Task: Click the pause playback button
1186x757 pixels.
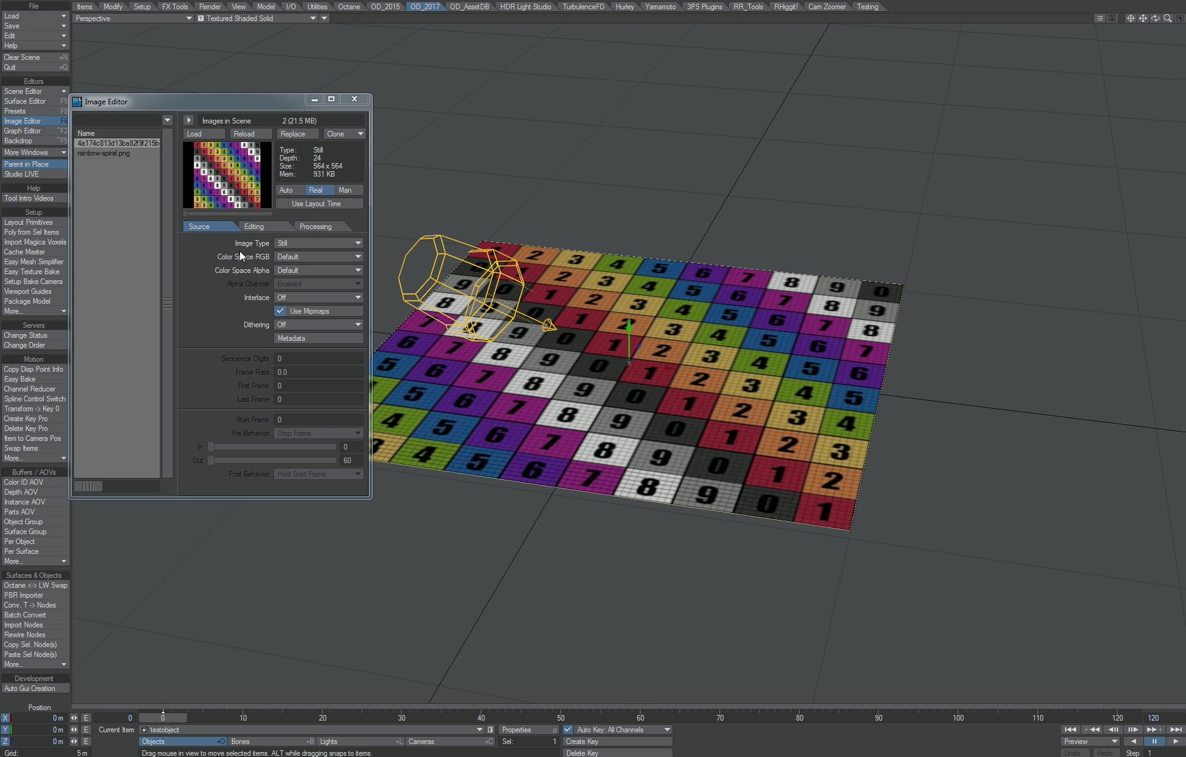Action: click(1154, 742)
